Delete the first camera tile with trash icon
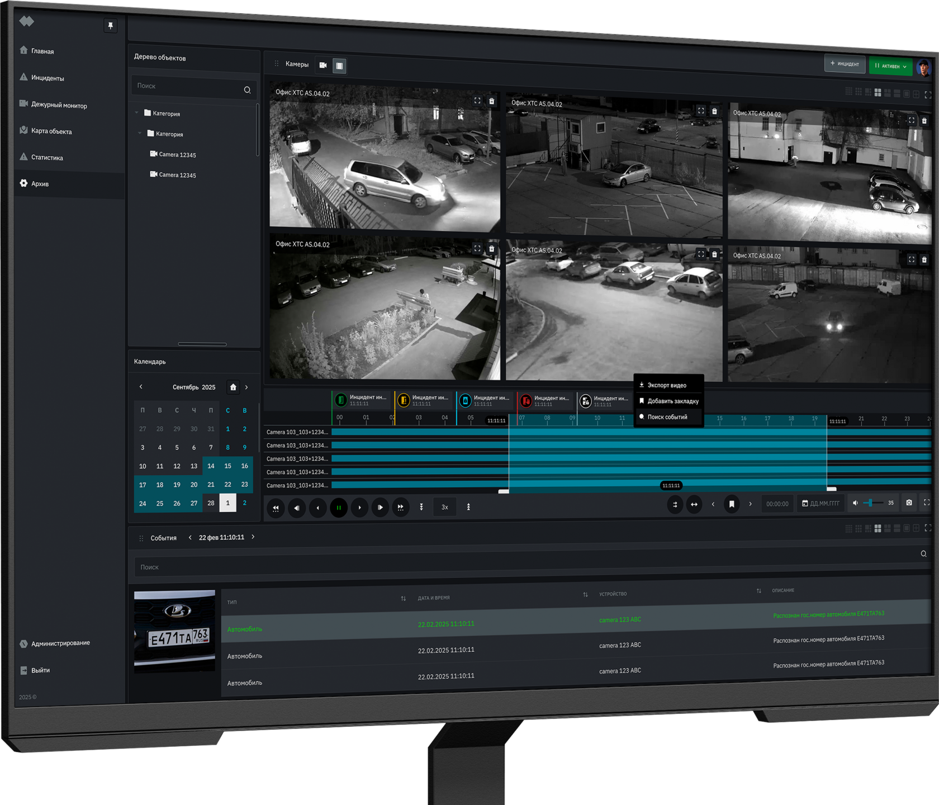The image size is (939, 805). coord(491,101)
